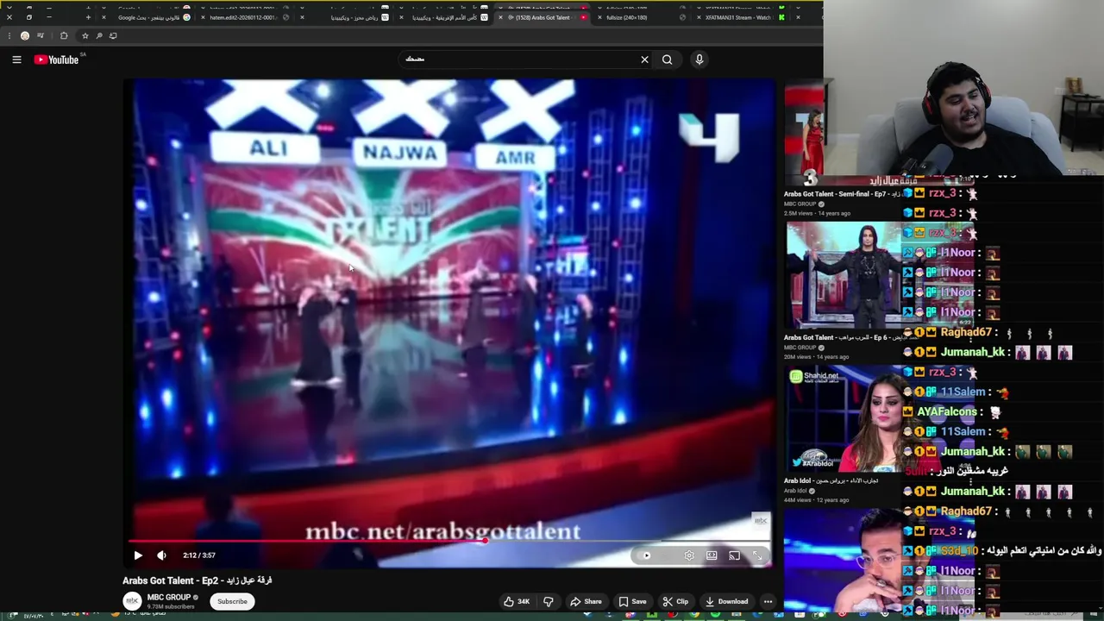Go to the YouTube home logo
The image size is (1104, 621).
click(x=56, y=60)
